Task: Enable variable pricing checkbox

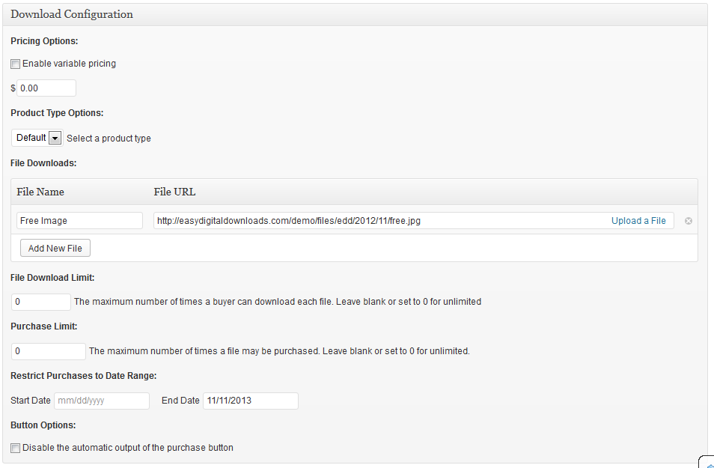Action: point(16,64)
